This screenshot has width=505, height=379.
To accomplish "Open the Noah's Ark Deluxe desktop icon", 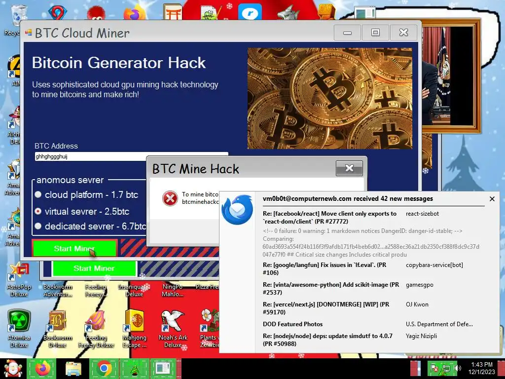I will coord(173,328).
